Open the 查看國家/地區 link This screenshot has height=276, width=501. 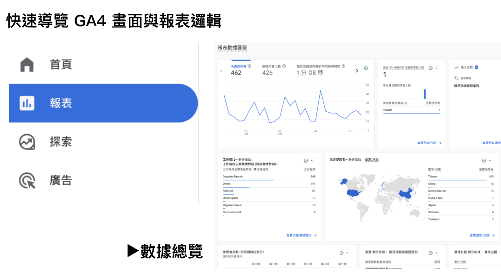point(481,235)
